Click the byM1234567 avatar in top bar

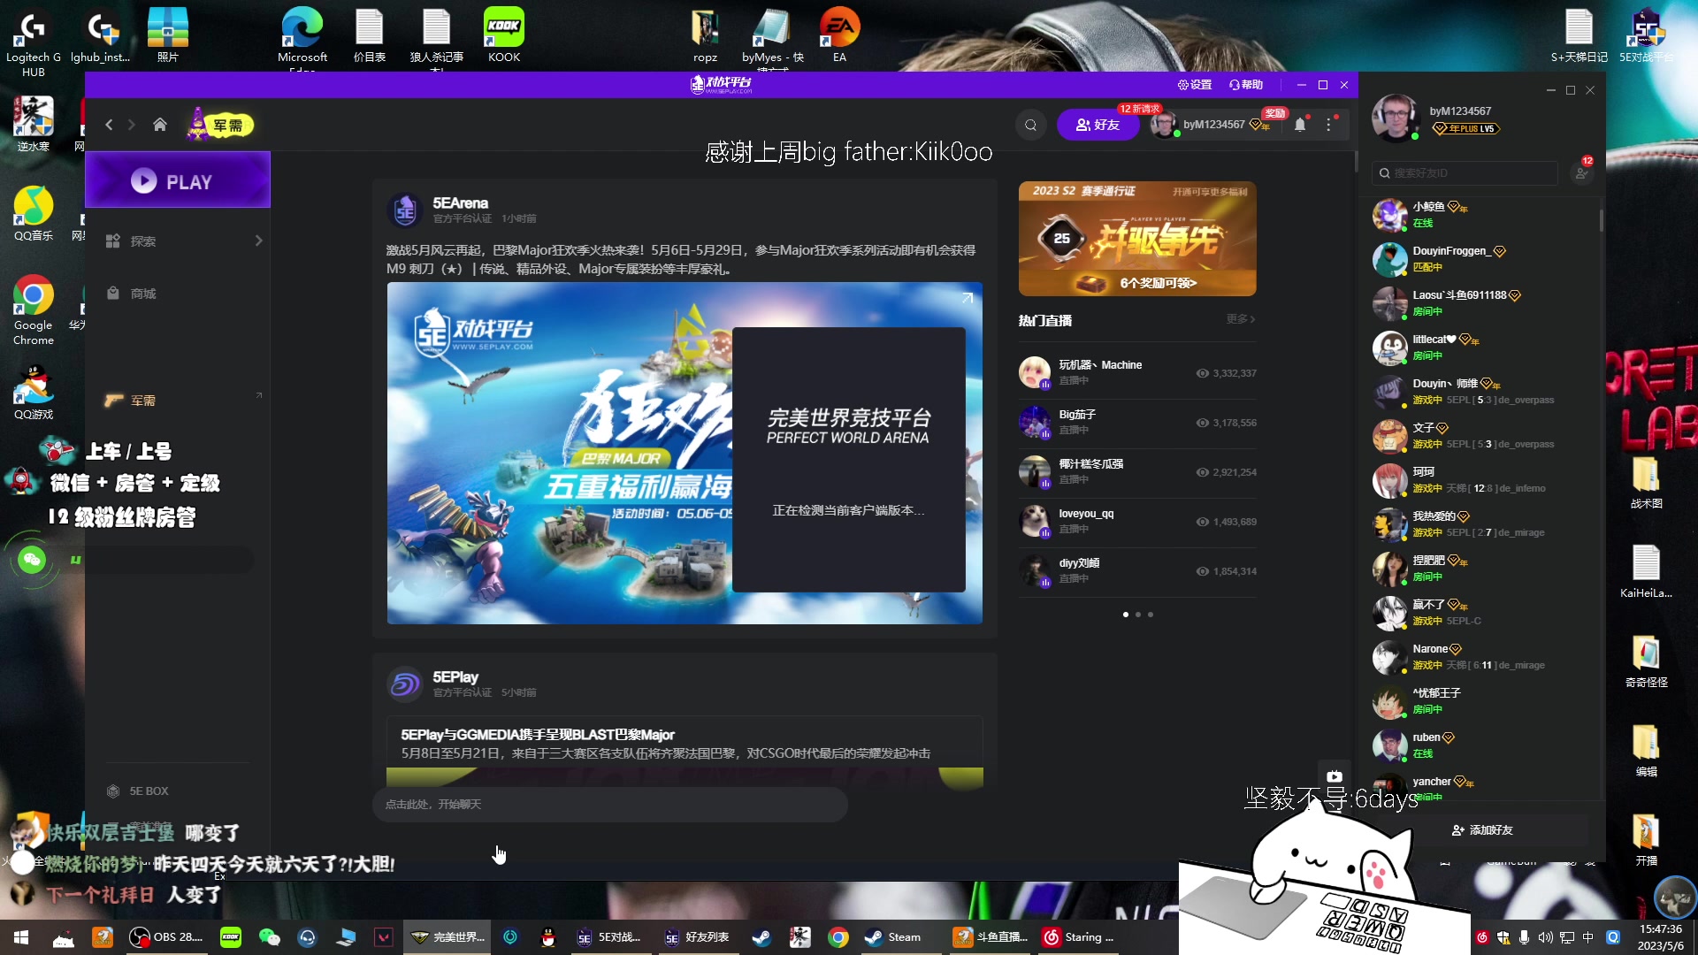tap(1163, 125)
